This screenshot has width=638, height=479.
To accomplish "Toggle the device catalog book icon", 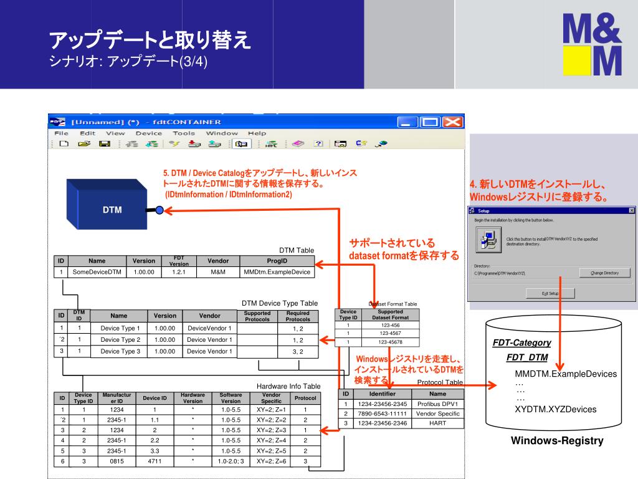I will (241, 144).
